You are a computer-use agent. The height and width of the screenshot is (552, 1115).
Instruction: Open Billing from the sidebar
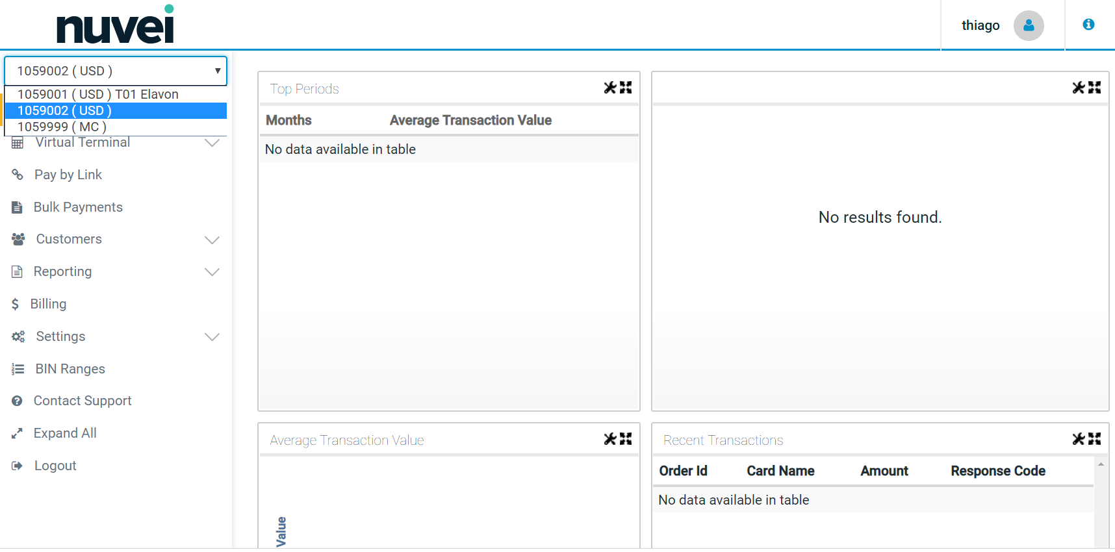pos(48,304)
